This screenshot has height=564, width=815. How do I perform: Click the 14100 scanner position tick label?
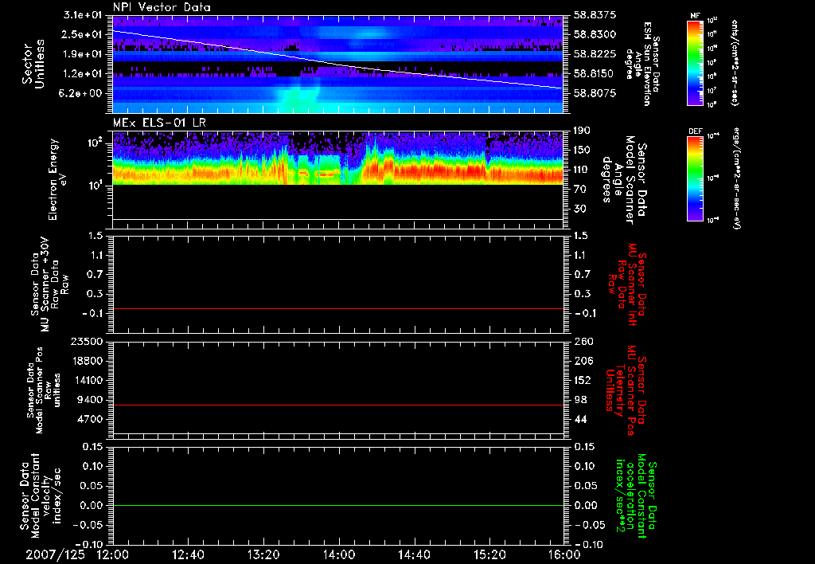point(87,380)
